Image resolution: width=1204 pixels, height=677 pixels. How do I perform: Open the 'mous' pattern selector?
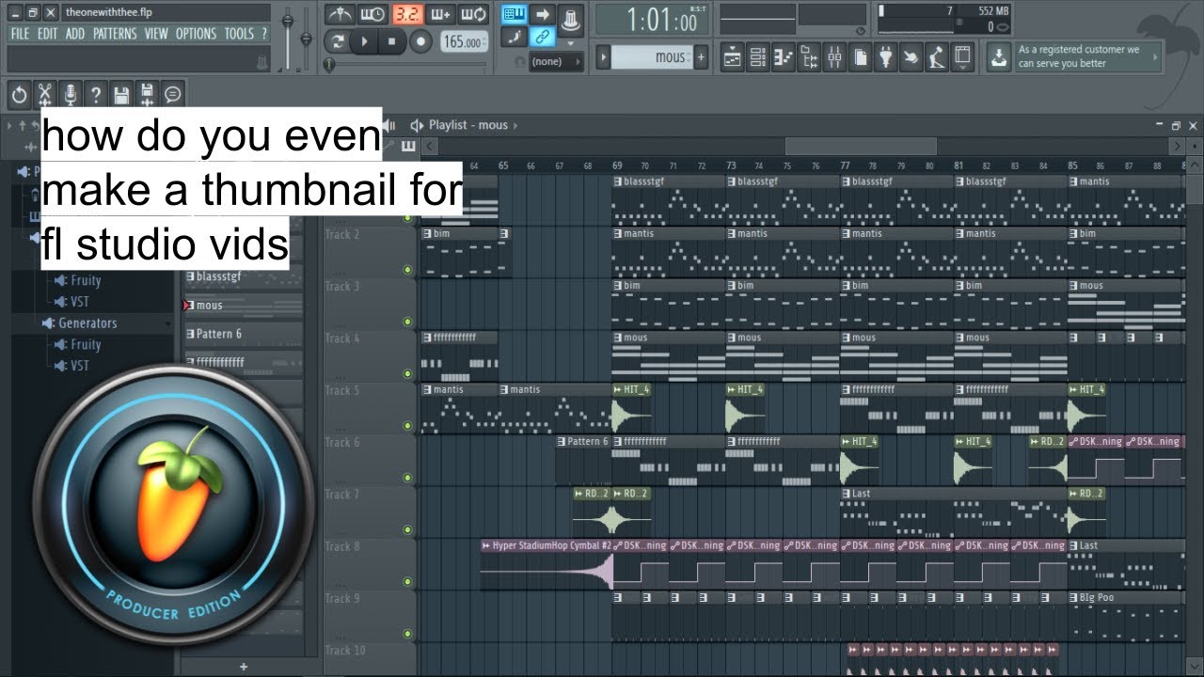pyautogui.click(x=653, y=57)
